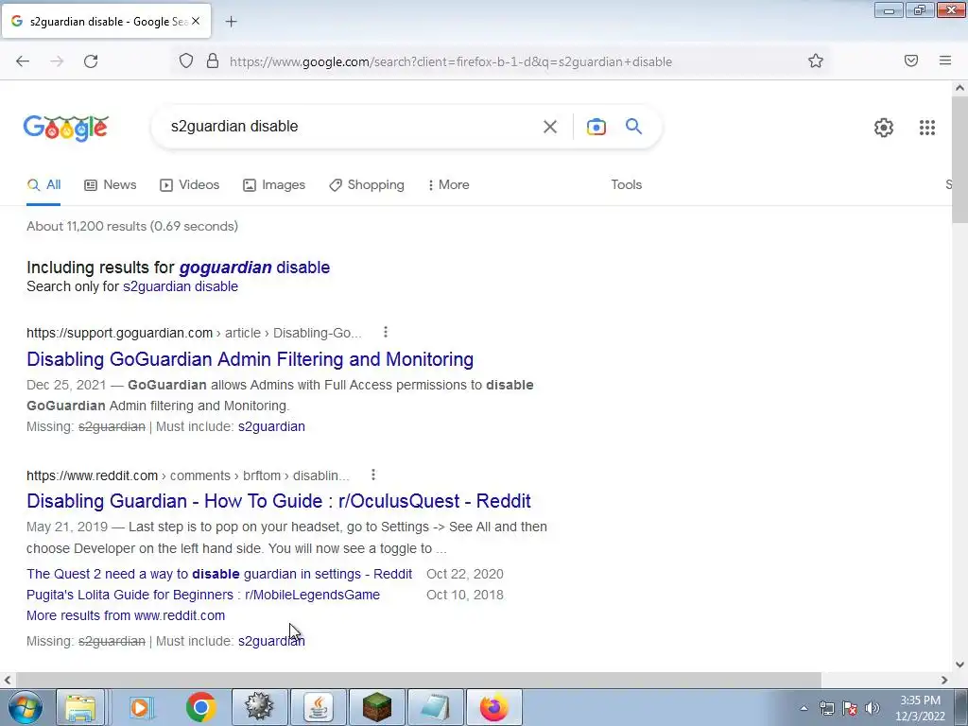Expand the More search categories menu
The width and height of the screenshot is (968, 726).
(x=449, y=184)
